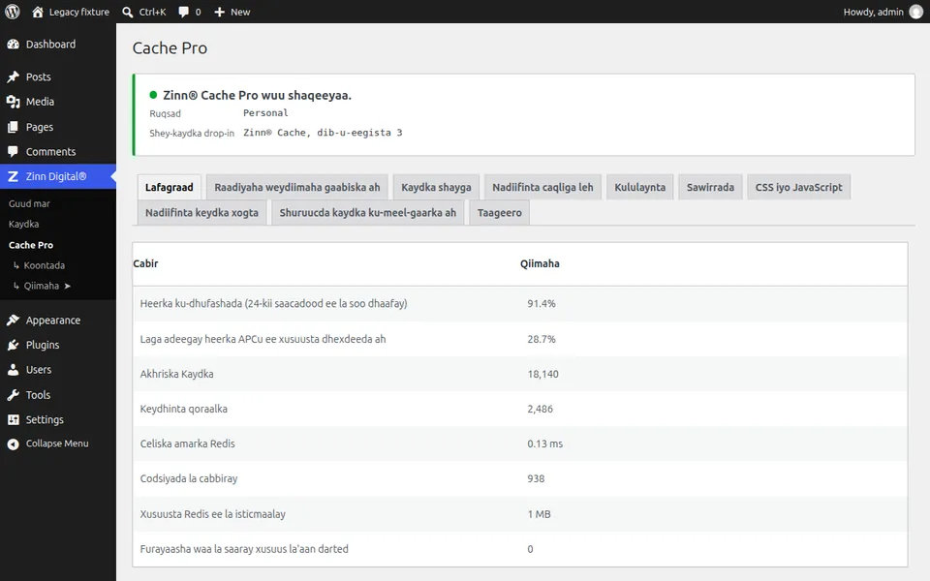Switch to the Taageero tab
Image resolution: width=930 pixels, height=581 pixels.
pyautogui.click(x=500, y=213)
